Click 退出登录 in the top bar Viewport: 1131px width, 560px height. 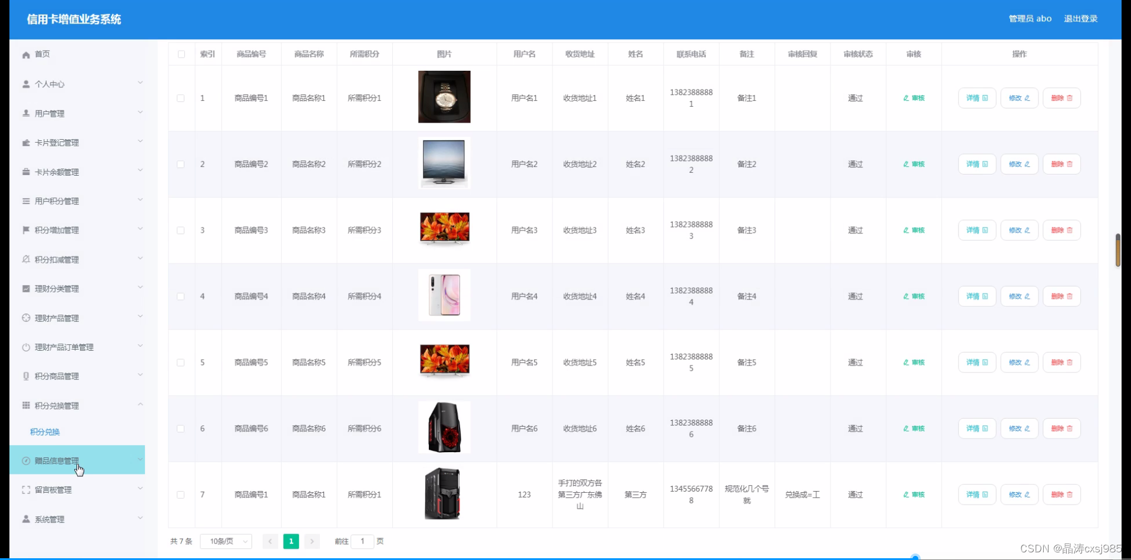point(1081,18)
